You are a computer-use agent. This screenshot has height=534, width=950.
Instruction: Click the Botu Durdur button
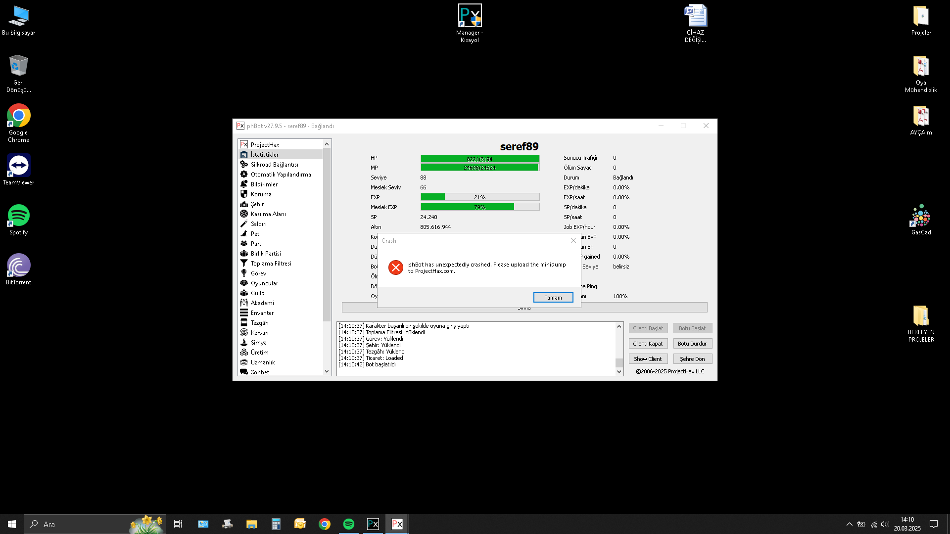[692, 344]
